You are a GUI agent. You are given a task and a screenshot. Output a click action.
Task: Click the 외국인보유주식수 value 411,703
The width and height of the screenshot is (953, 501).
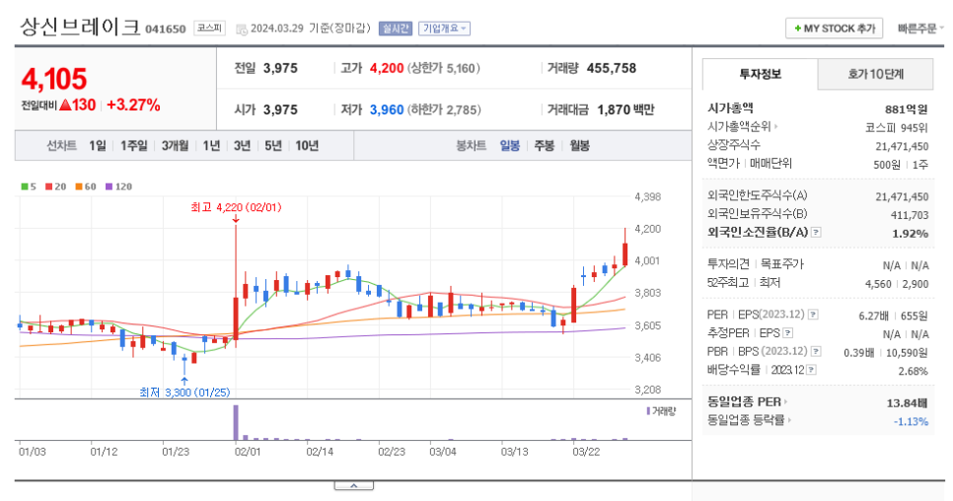pos(910,215)
